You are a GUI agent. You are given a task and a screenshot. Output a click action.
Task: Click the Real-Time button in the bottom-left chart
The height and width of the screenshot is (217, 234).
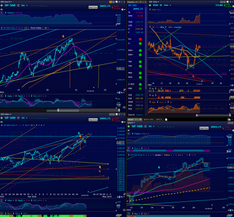click(x=93, y=120)
